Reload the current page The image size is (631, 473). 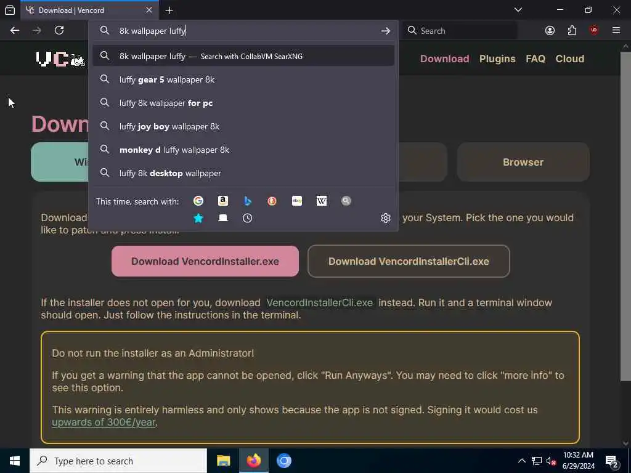point(59,31)
